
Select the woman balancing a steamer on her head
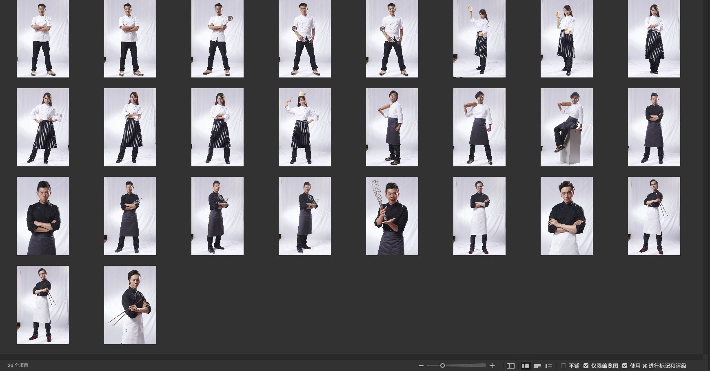305,127
